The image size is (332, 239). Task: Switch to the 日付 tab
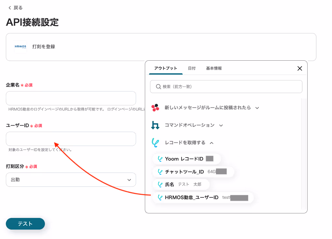(192, 68)
